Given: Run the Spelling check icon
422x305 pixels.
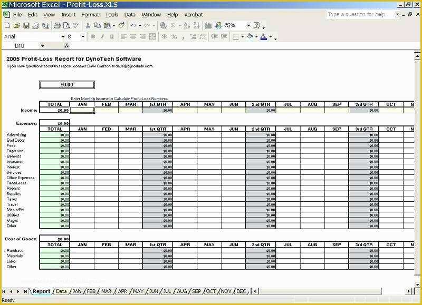Looking at the screenshot, I should 76,25.
